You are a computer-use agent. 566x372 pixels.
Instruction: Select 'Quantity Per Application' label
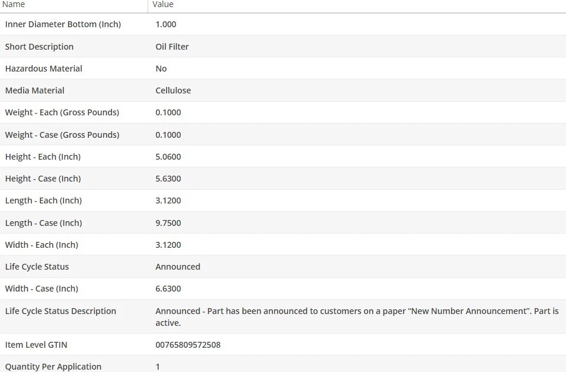click(x=53, y=367)
